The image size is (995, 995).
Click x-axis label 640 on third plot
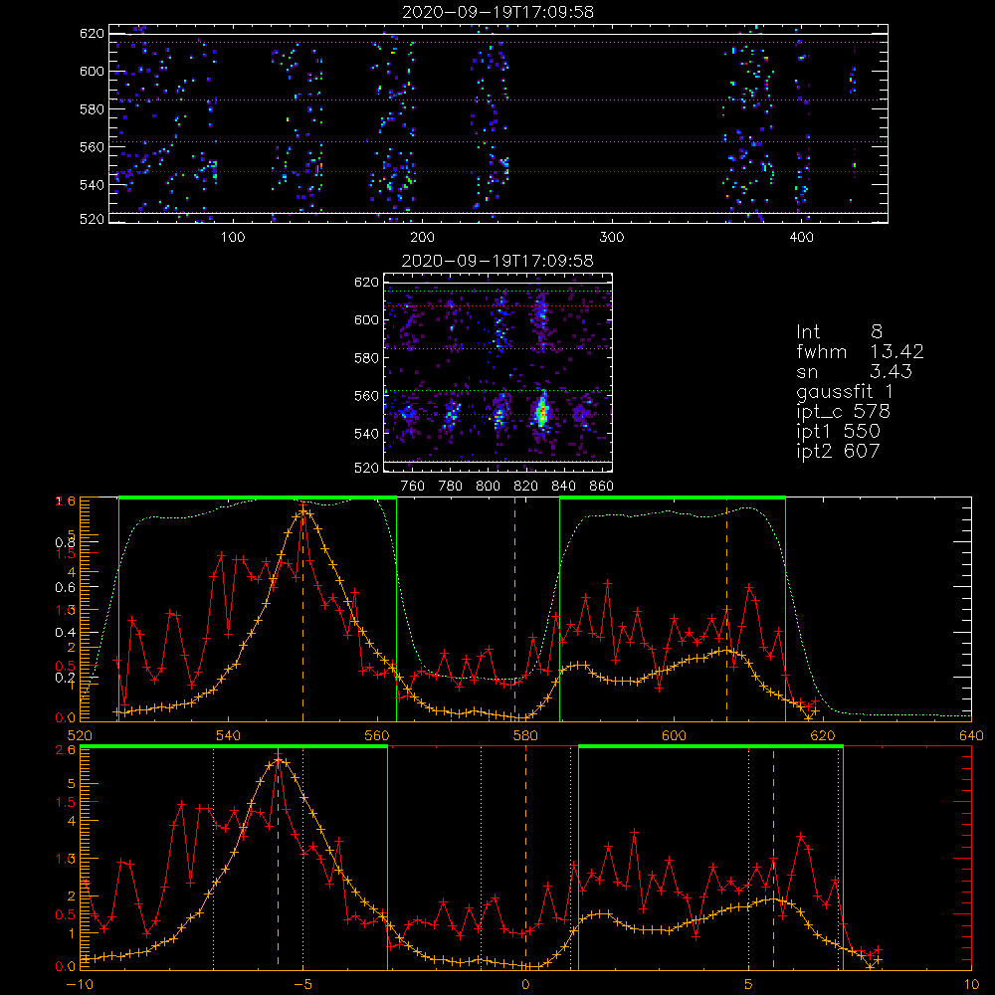tap(971, 735)
